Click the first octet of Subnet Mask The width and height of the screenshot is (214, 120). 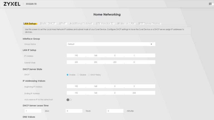pyautogui.click(x=76, y=62)
